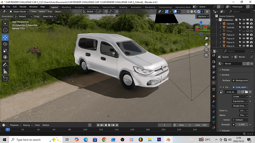Select the Select Box tool in toolbar
255x143 pixels.
tap(5, 24)
